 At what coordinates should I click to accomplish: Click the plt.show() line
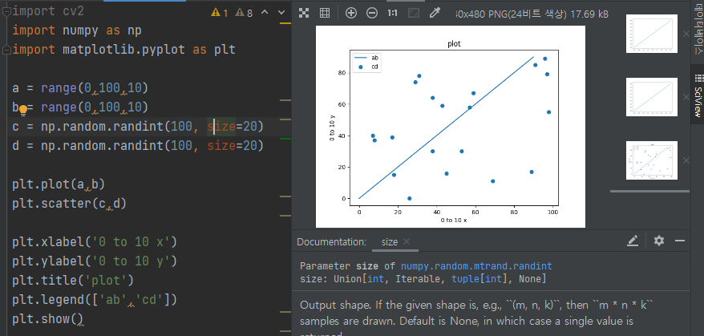click(48, 319)
